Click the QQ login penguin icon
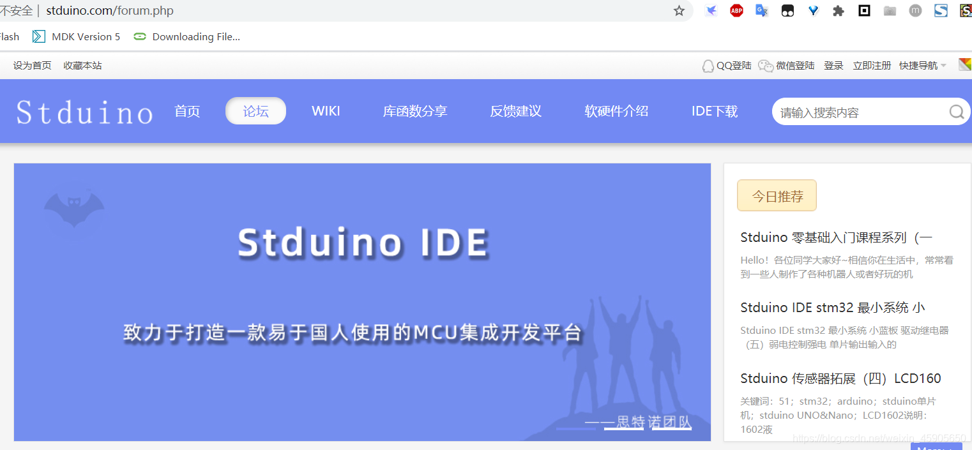This screenshot has width=972, height=450. [x=708, y=65]
